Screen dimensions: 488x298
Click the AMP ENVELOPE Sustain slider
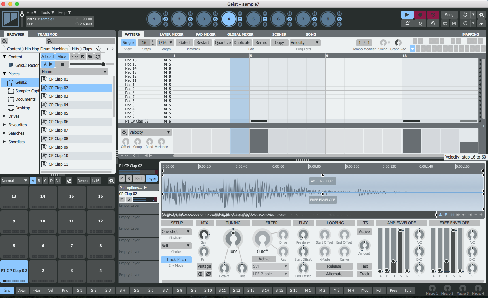click(x=400, y=250)
